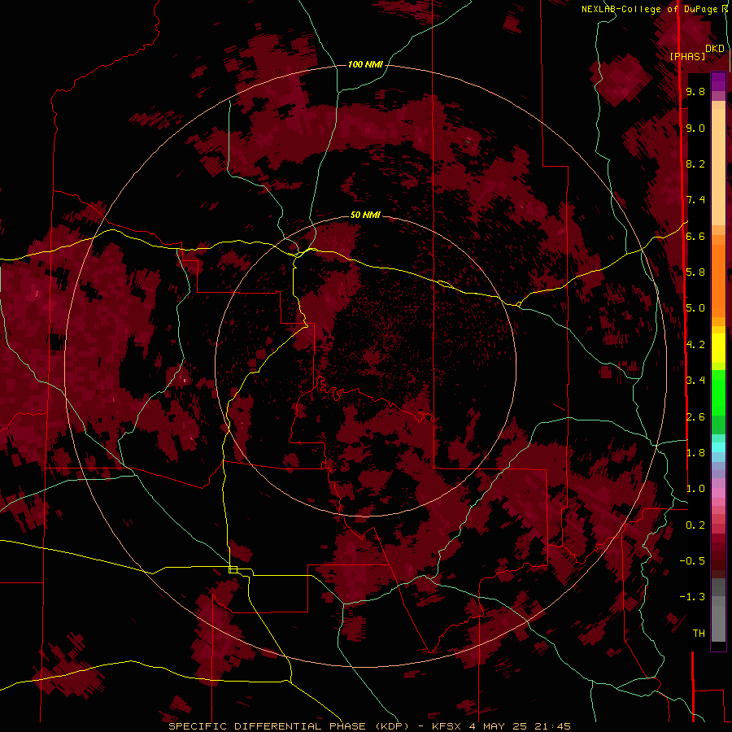Pick the yellow segment of the color bar

tap(718, 348)
